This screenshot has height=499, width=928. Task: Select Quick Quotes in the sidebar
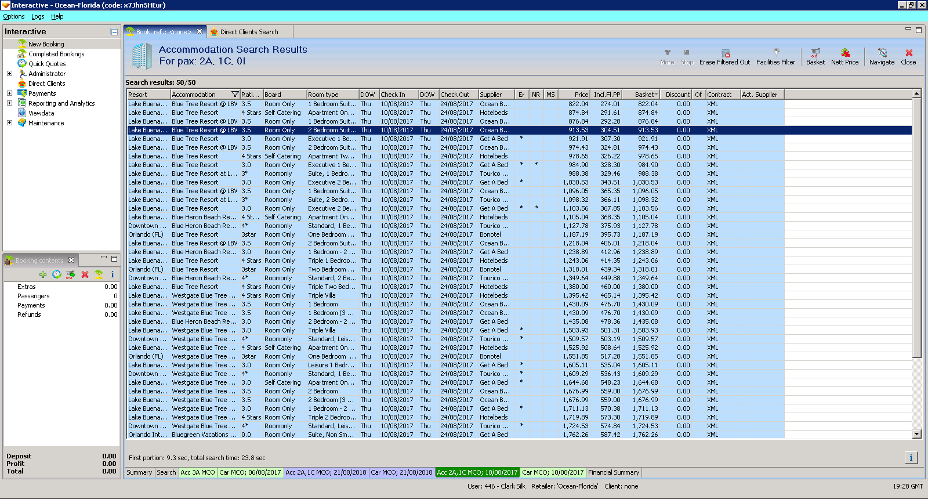(x=47, y=64)
